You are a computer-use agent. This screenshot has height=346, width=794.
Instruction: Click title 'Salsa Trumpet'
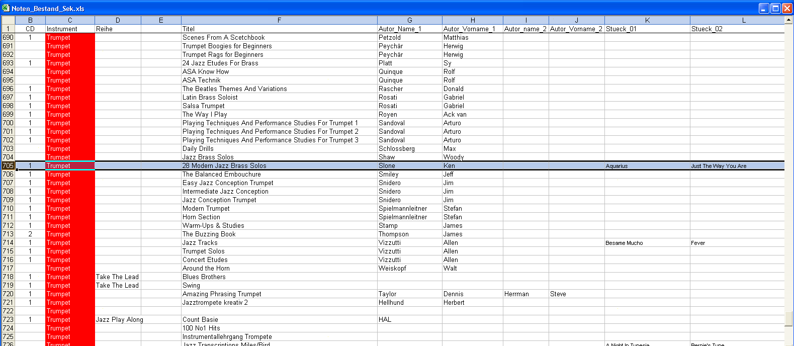click(203, 106)
